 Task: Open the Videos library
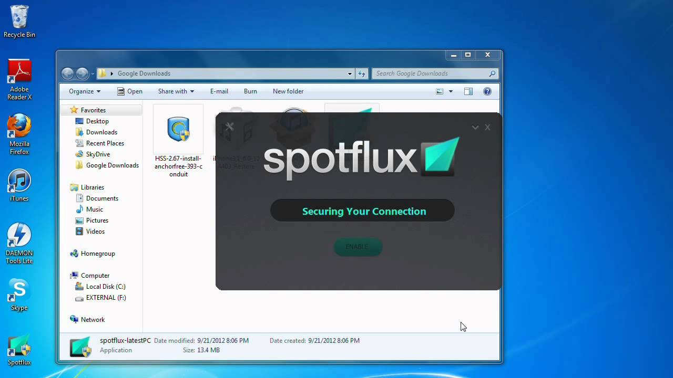(95, 232)
